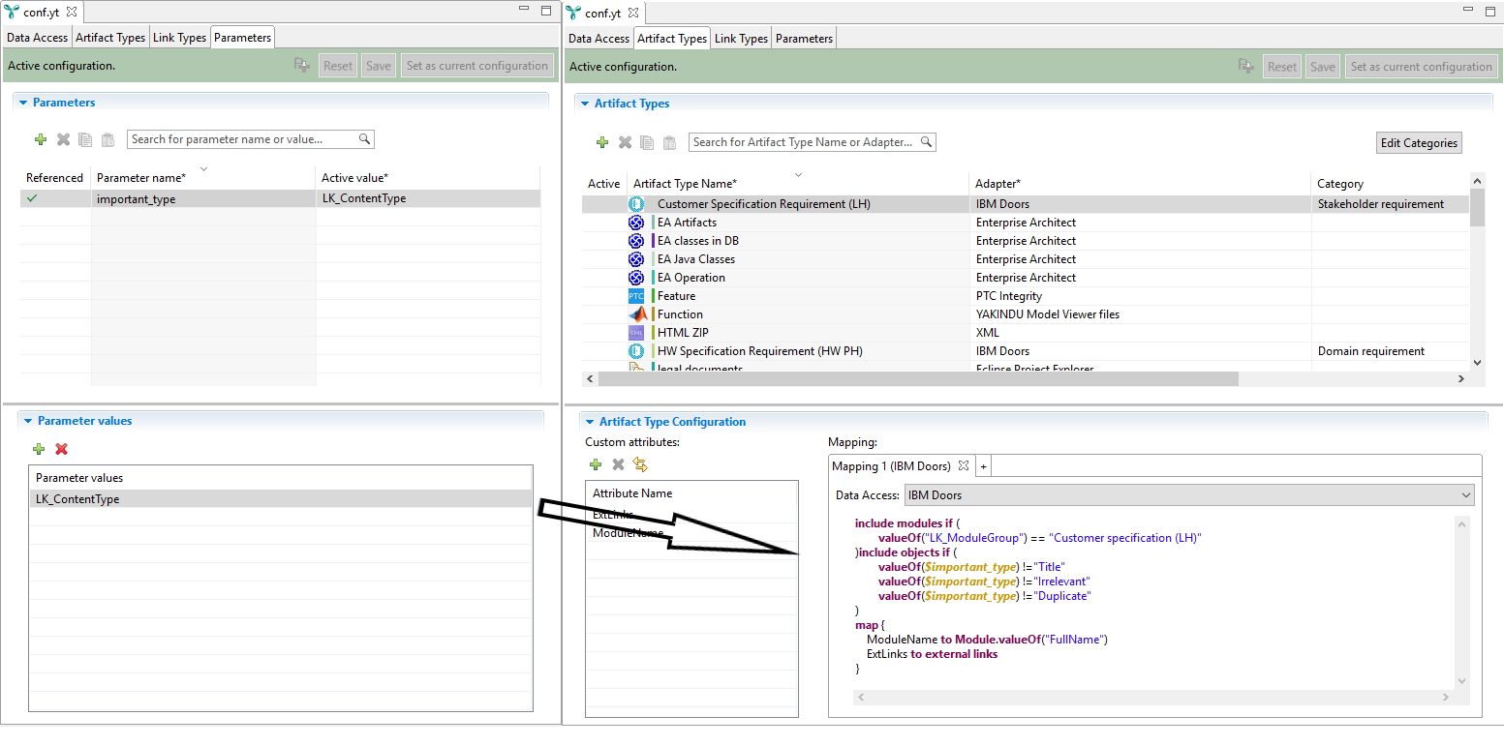The height and width of the screenshot is (746, 1504).
Task: Open Artifact Types tab in left pane
Action: click(x=110, y=38)
